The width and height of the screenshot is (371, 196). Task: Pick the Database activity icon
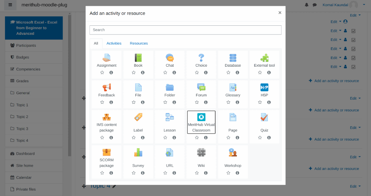click(x=233, y=58)
